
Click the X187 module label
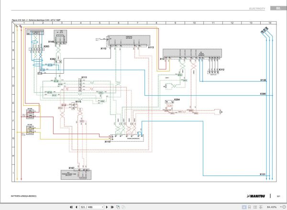(x=72, y=168)
